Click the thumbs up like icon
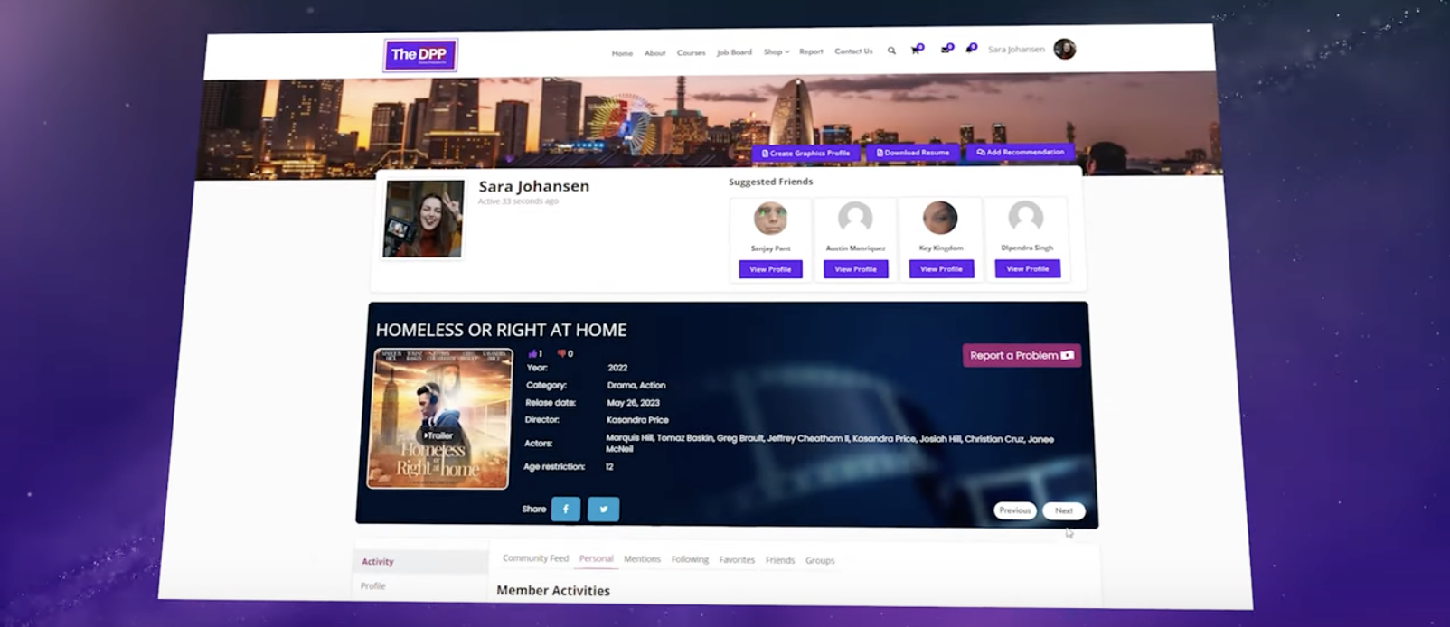1450x627 pixels. [534, 353]
